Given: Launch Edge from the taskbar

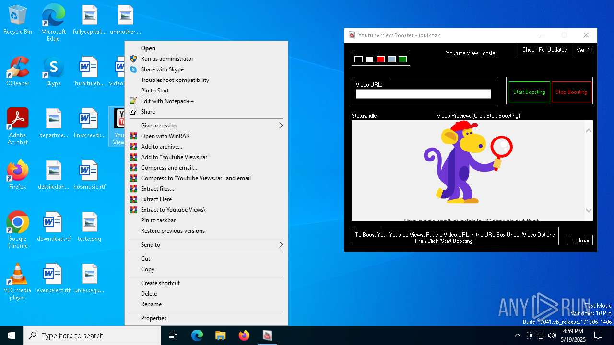Looking at the screenshot, I should pyautogui.click(x=197, y=335).
